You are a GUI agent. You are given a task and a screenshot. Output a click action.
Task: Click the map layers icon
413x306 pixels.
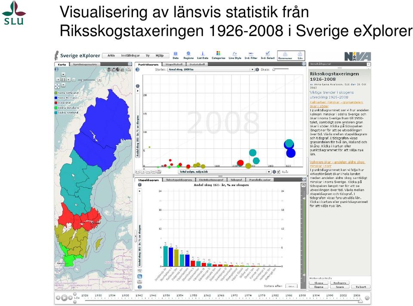point(109,70)
